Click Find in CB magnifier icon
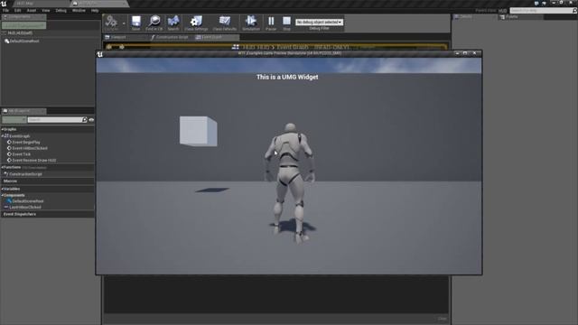This screenshot has height=325, width=578. (x=154, y=23)
